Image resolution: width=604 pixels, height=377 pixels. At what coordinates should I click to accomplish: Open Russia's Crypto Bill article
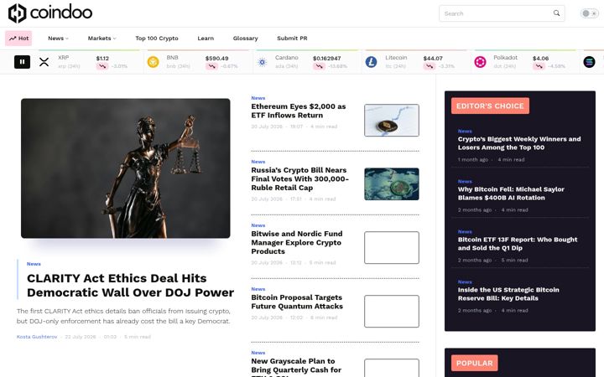pos(299,179)
